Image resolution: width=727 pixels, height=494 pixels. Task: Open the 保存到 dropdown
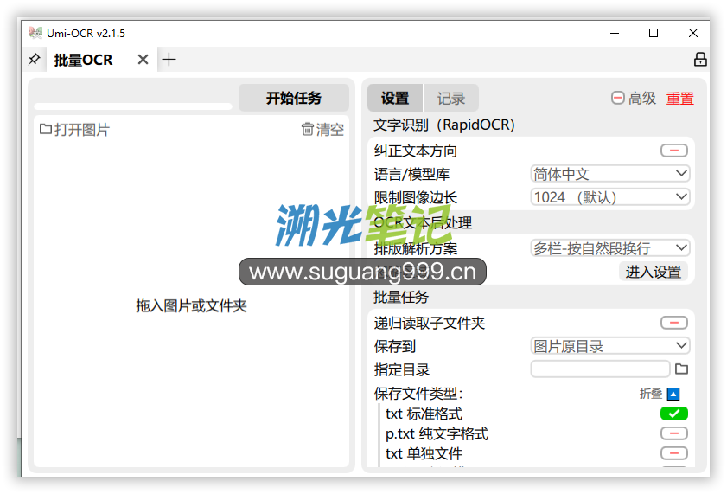click(x=610, y=346)
